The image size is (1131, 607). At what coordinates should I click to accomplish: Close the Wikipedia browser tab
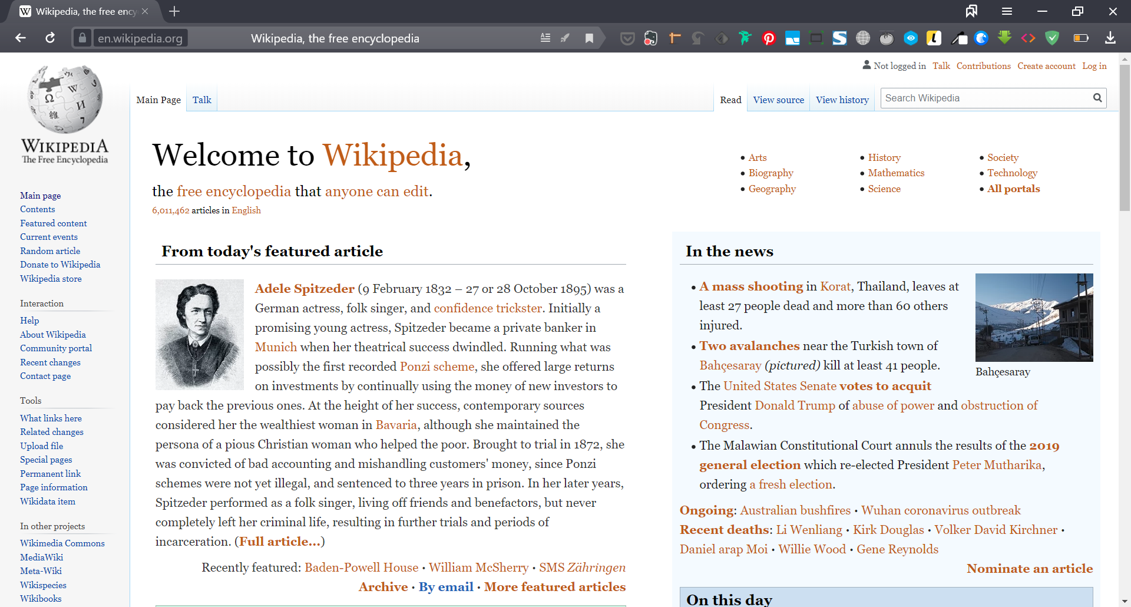[x=145, y=11]
